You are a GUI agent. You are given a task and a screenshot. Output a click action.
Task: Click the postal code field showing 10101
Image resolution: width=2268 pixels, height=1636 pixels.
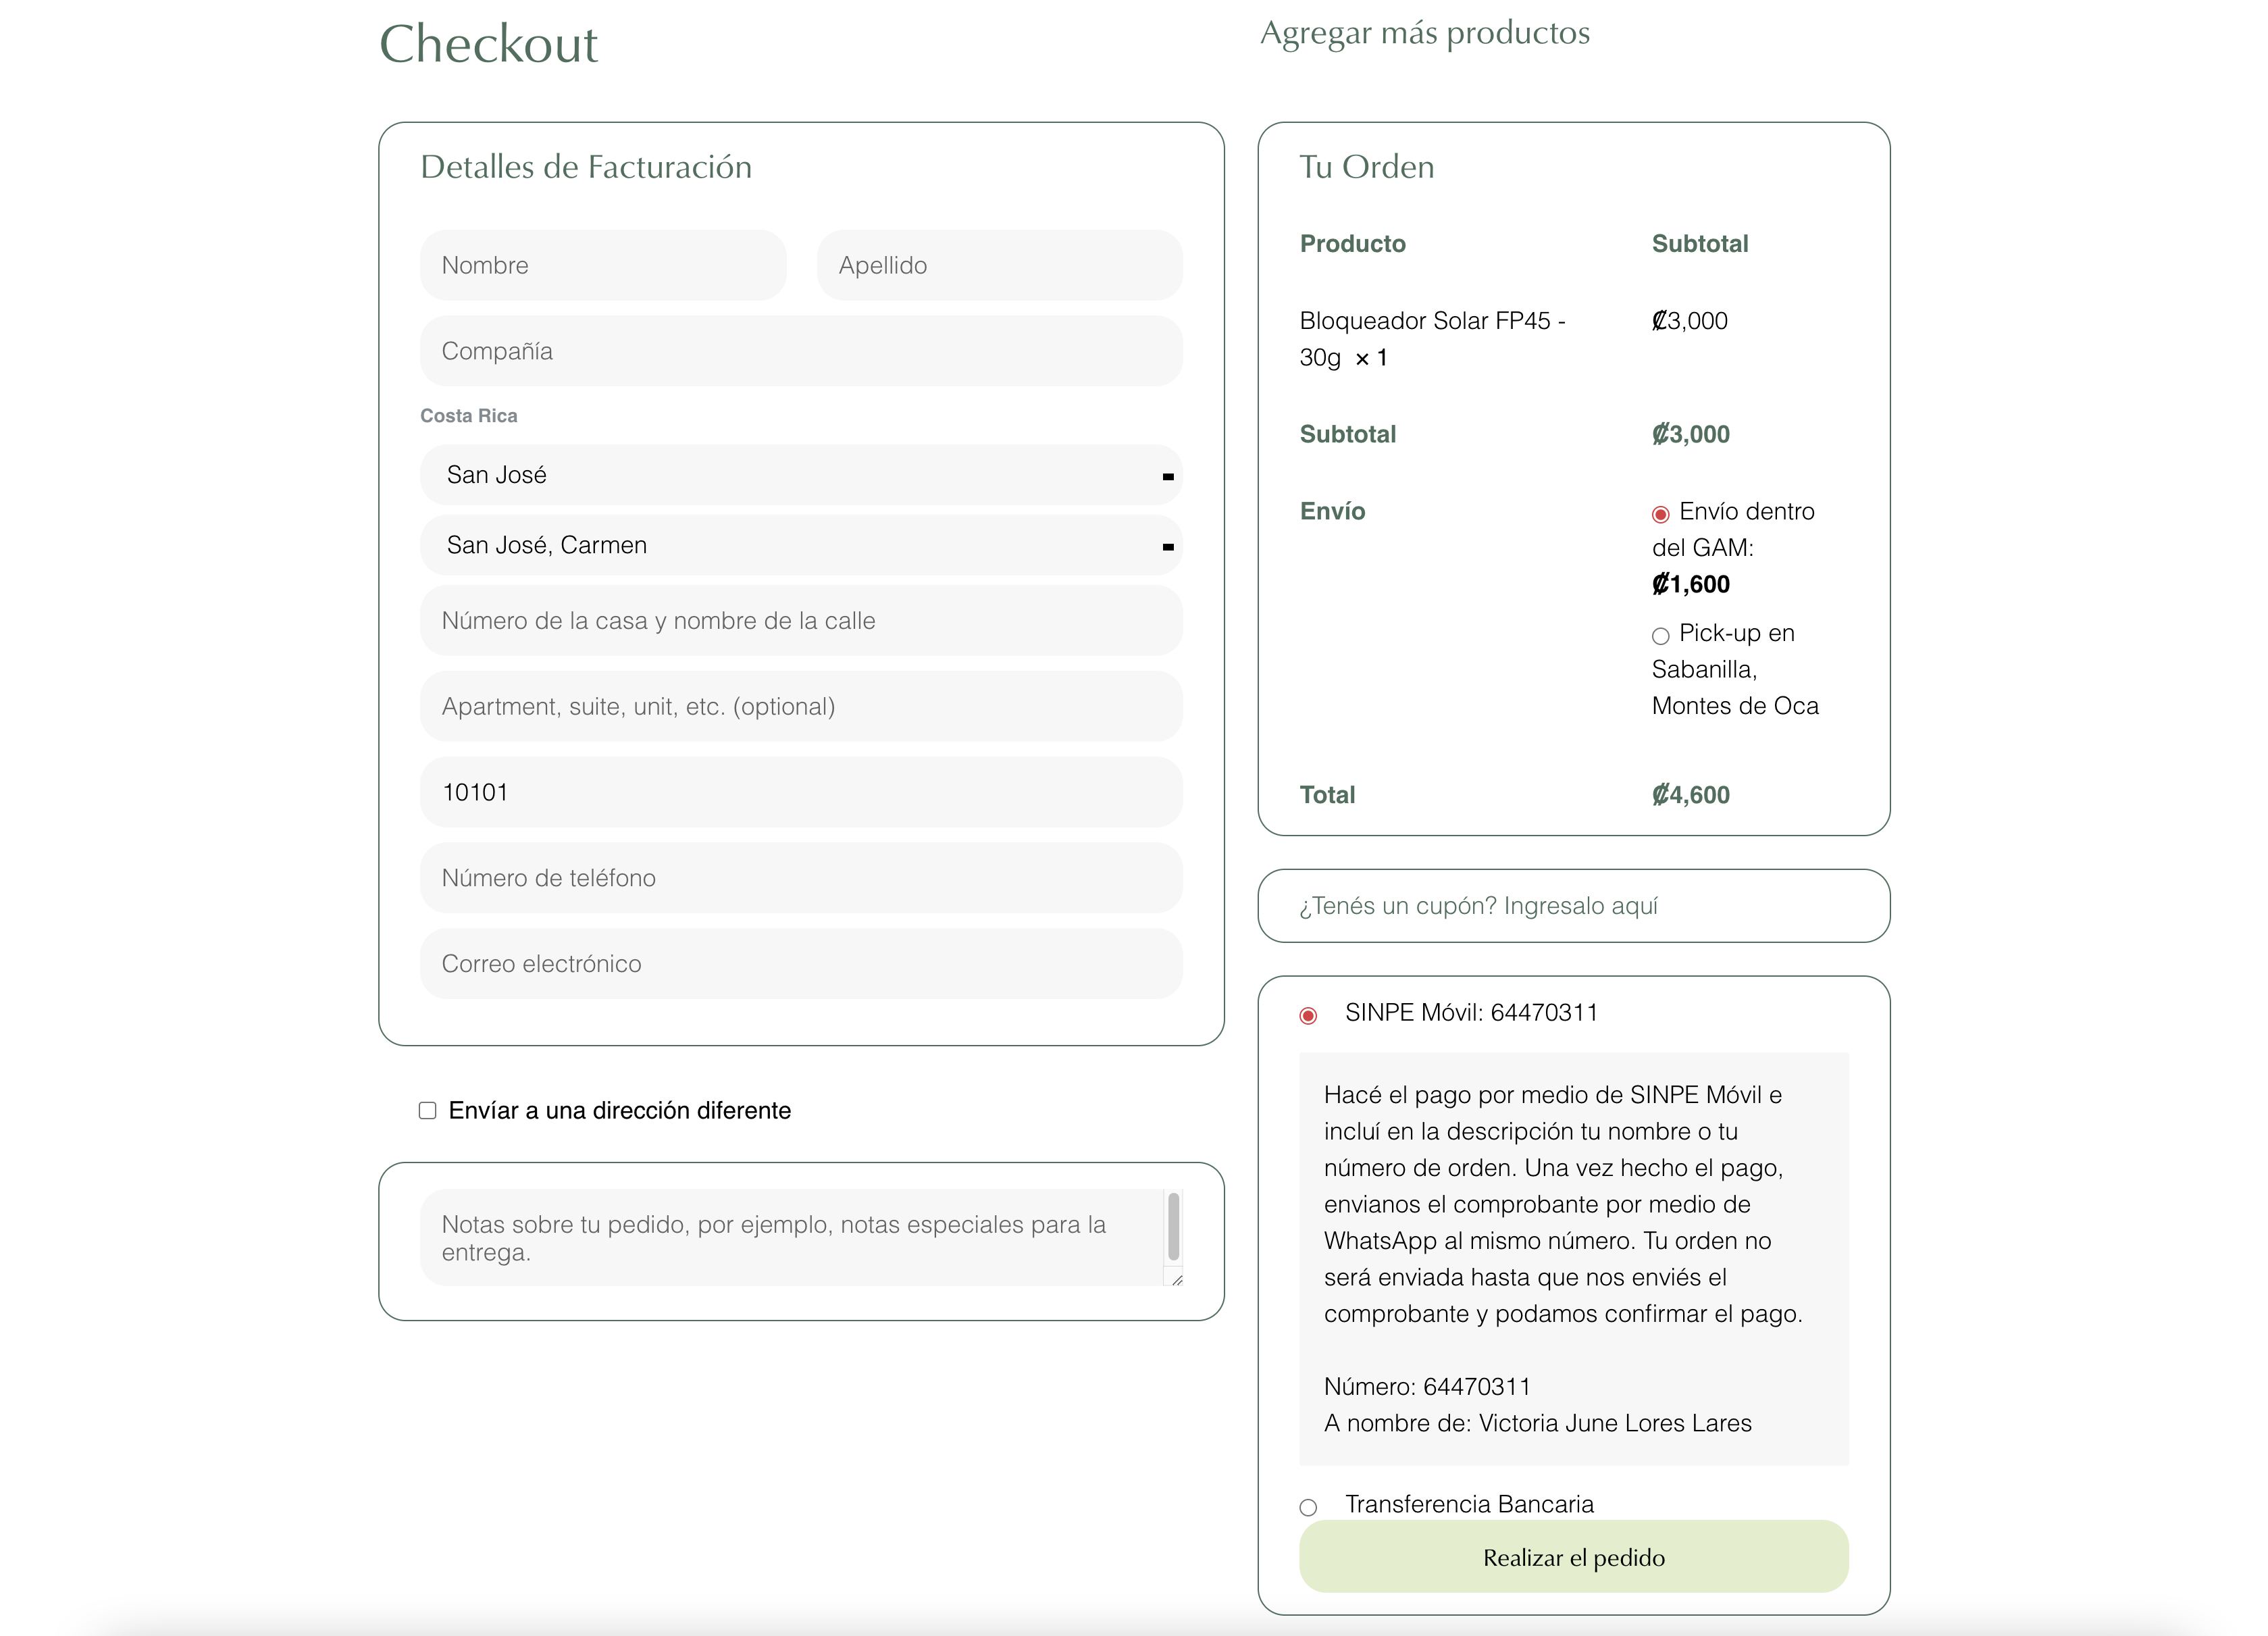click(x=800, y=792)
